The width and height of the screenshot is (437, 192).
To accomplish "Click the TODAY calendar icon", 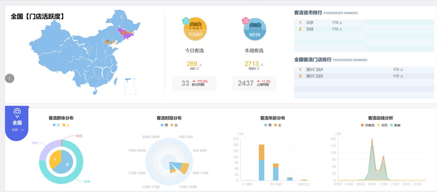I will (x=195, y=30).
